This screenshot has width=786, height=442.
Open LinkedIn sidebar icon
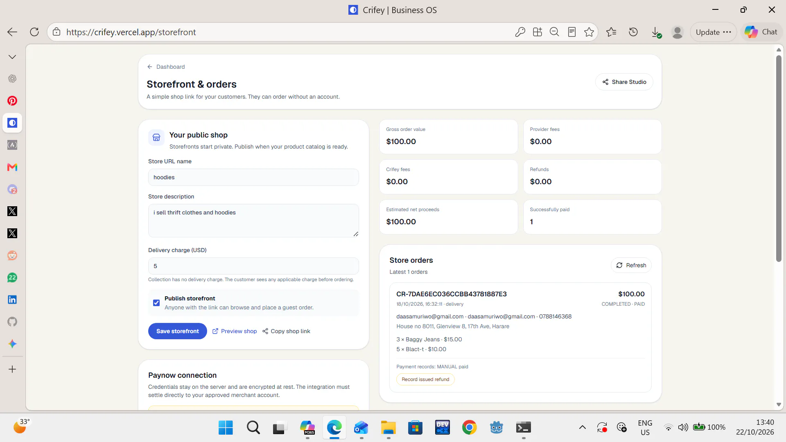pos(12,300)
